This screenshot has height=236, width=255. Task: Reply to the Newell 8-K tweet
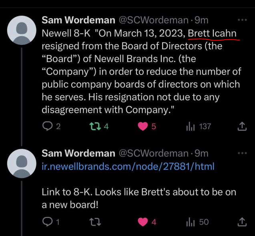coord(47,126)
